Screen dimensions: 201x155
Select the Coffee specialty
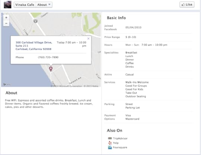130,63
